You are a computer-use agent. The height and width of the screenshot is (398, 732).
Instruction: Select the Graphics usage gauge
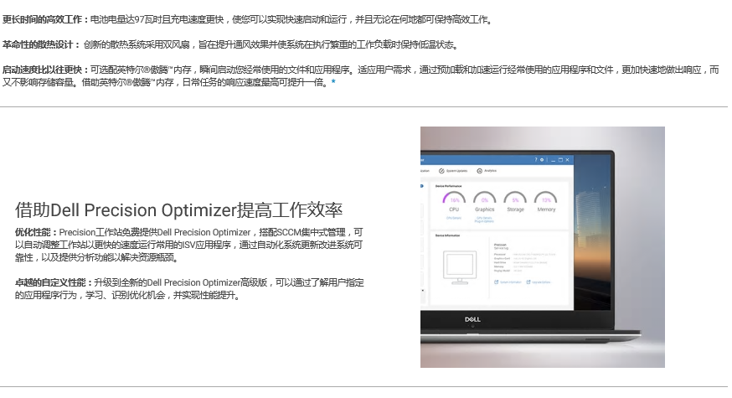point(484,202)
